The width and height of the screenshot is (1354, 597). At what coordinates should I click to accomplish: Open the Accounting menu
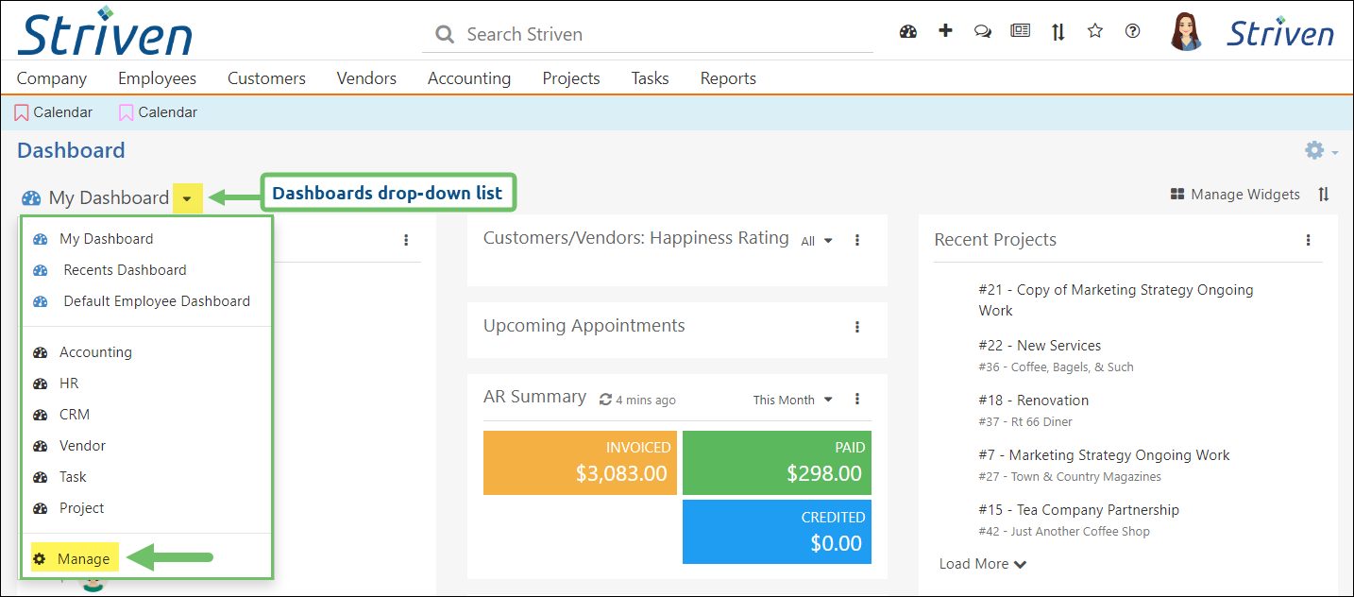pyautogui.click(x=469, y=78)
